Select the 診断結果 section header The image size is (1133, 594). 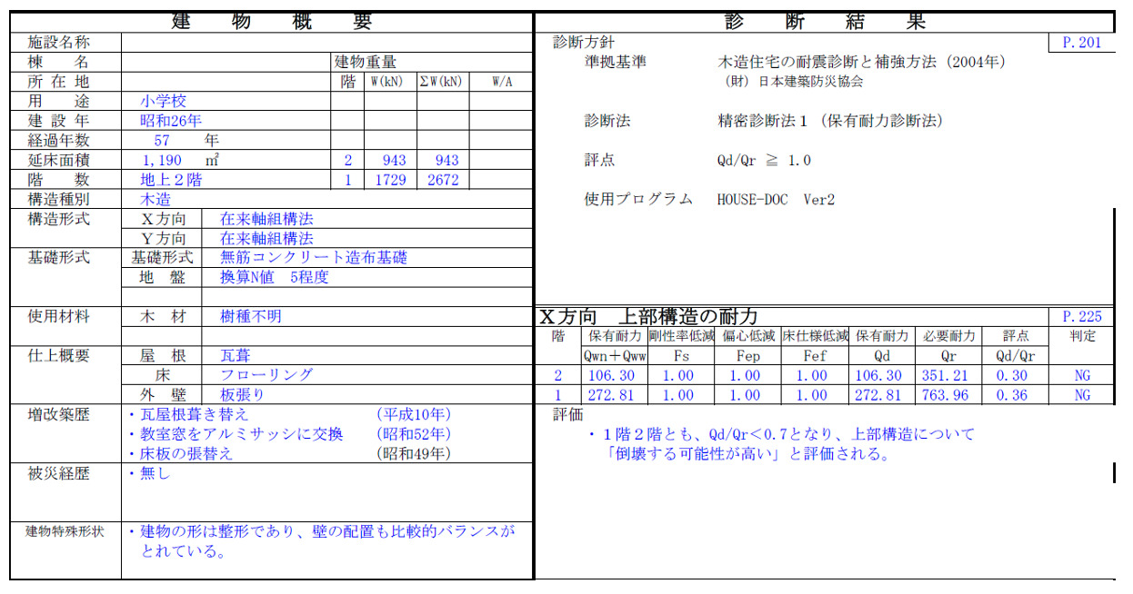pyautogui.click(x=826, y=20)
